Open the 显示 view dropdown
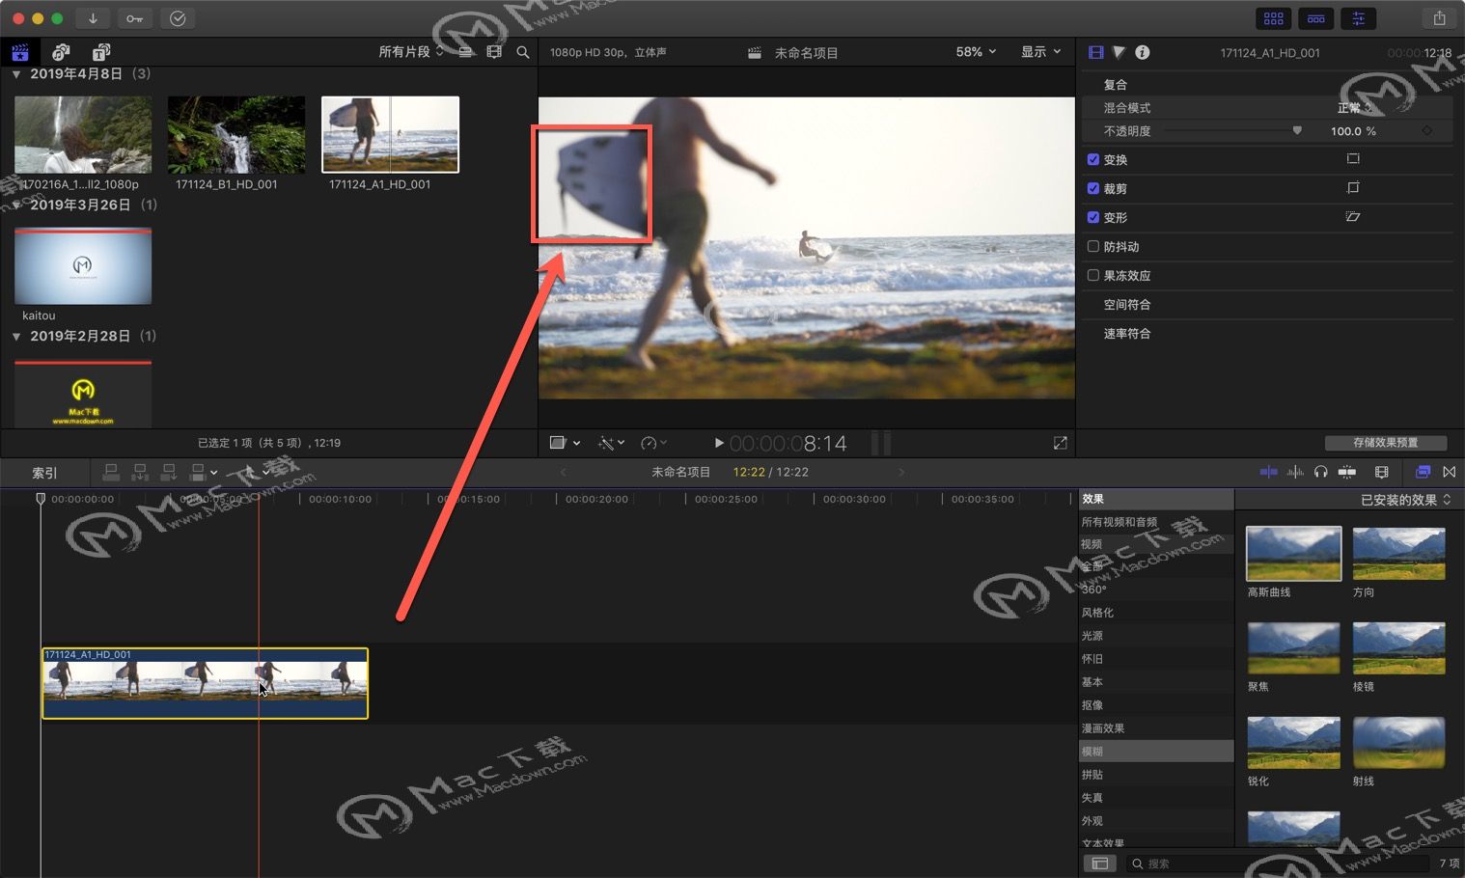This screenshot has width=1465, height=878. pyautogui.click(x=1040, y=52)
